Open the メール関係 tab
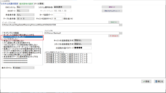Screen dimensions: 166x93 click(x=39, y=4)
